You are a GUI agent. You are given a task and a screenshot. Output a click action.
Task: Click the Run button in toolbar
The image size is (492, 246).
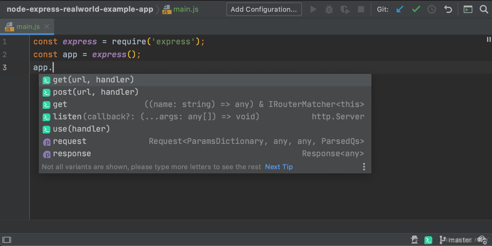click(313, 10)
